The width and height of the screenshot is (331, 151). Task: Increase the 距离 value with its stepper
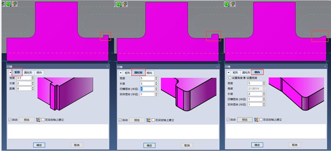coord(33,87)
